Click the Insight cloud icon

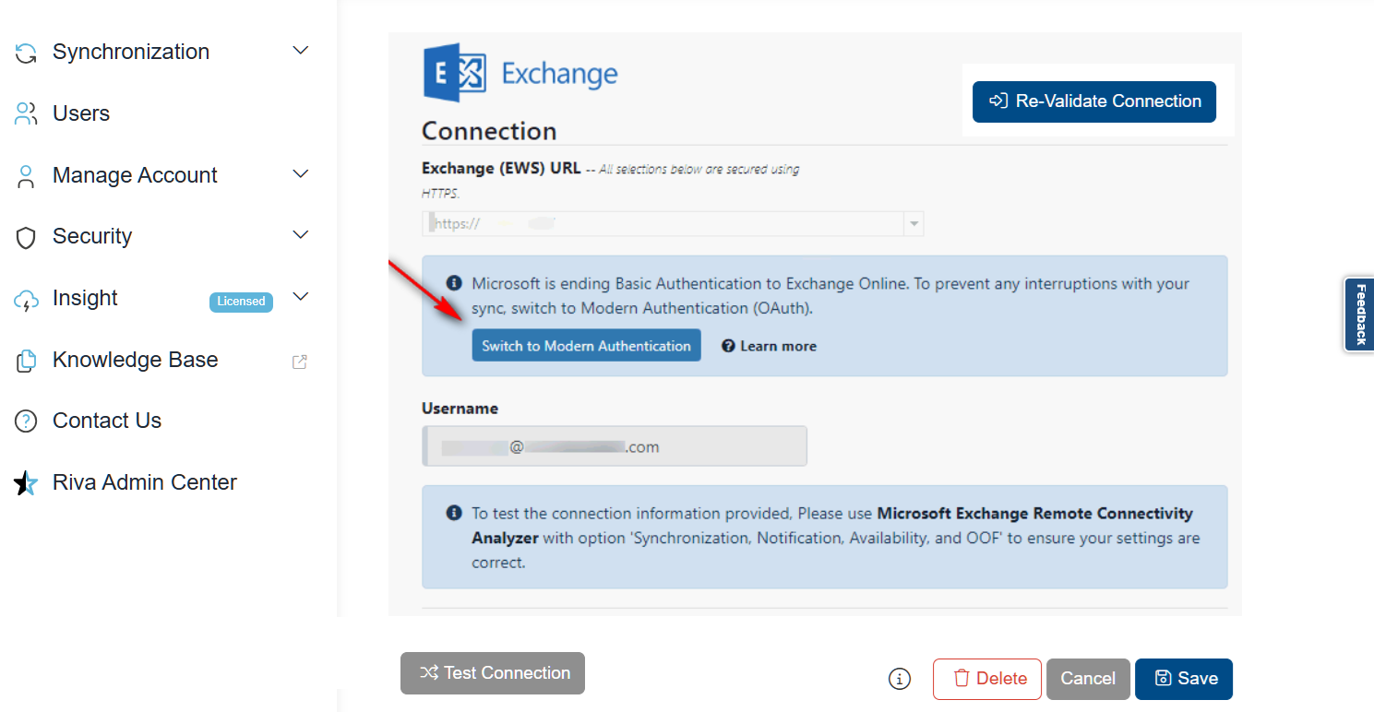(x=25, y=297)
